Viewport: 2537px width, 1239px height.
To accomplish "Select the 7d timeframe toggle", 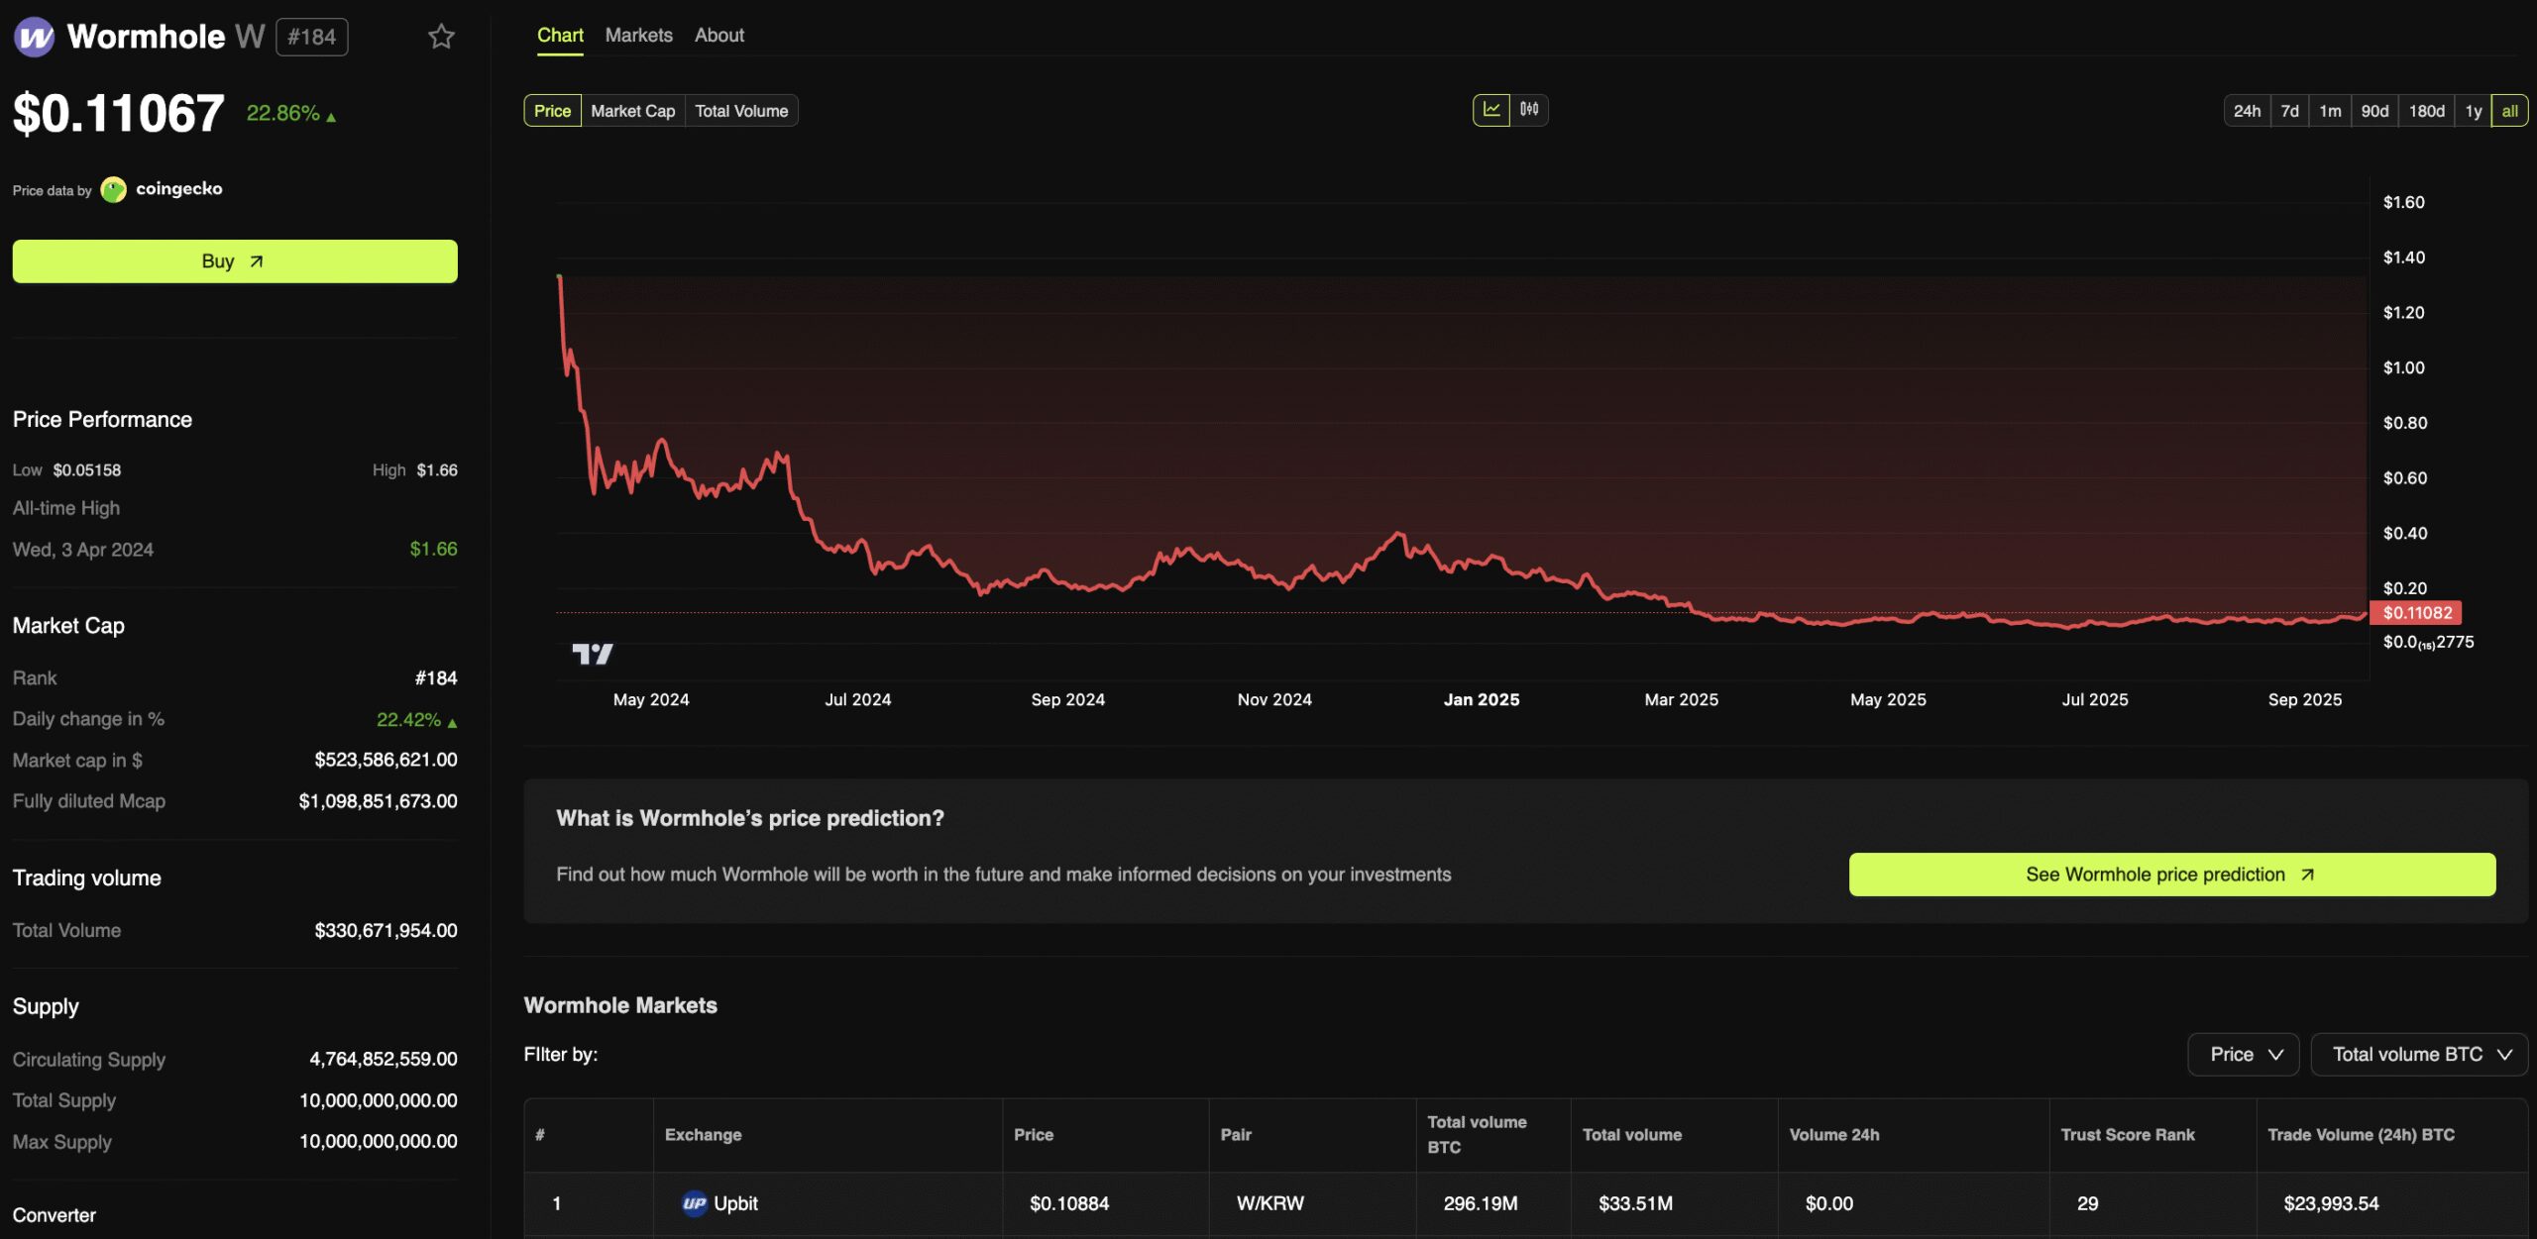I will pyautogui.click(x=2290, y=110).
